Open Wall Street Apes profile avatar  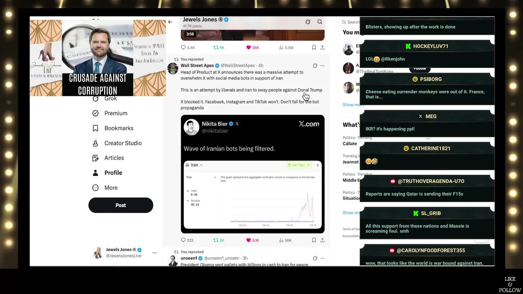point(173,68)
